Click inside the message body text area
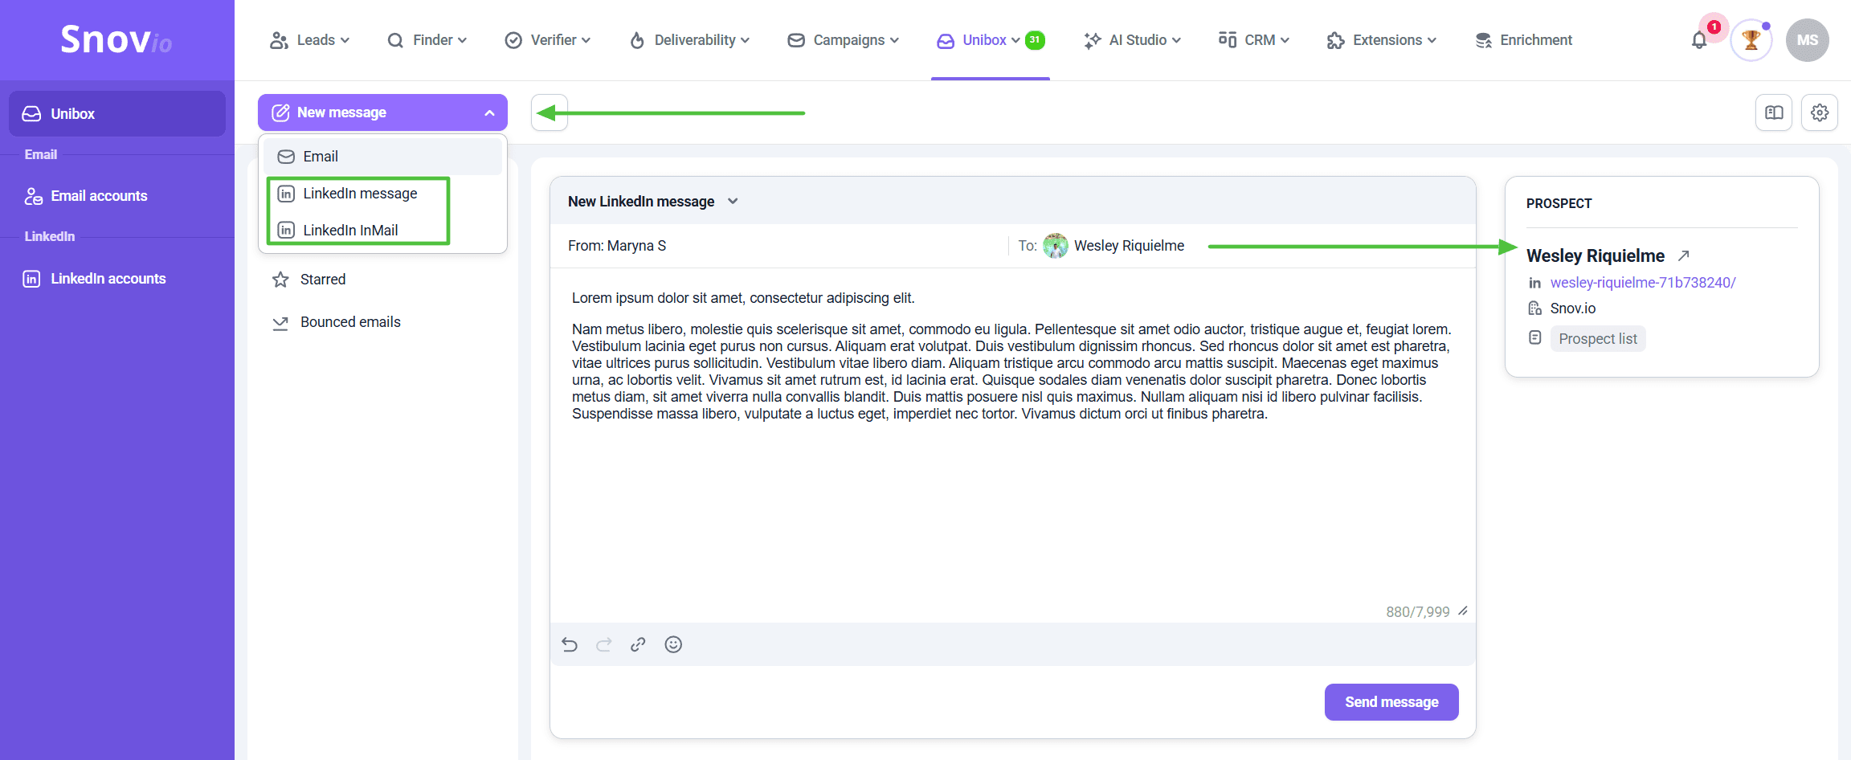This screenshot has width=1851, height=760. pyautogui.click(x=1012, y=498)
